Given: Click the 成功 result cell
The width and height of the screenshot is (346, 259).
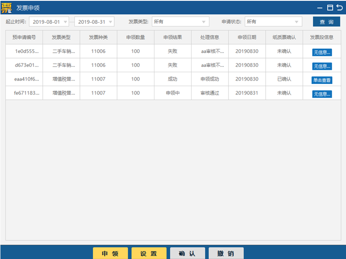Looking at the screenshot, I should pos(172,79).
